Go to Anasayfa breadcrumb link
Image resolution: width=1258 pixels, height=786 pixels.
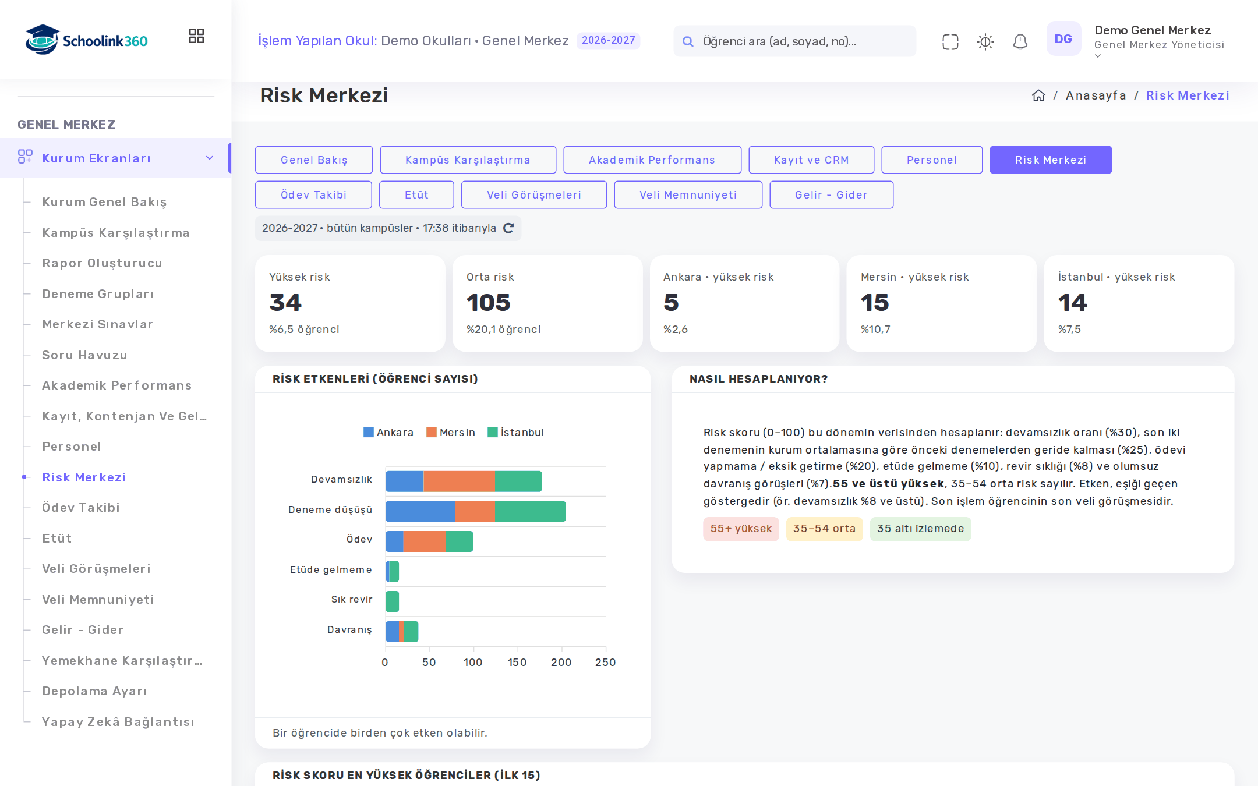[x=1096, y=95]
